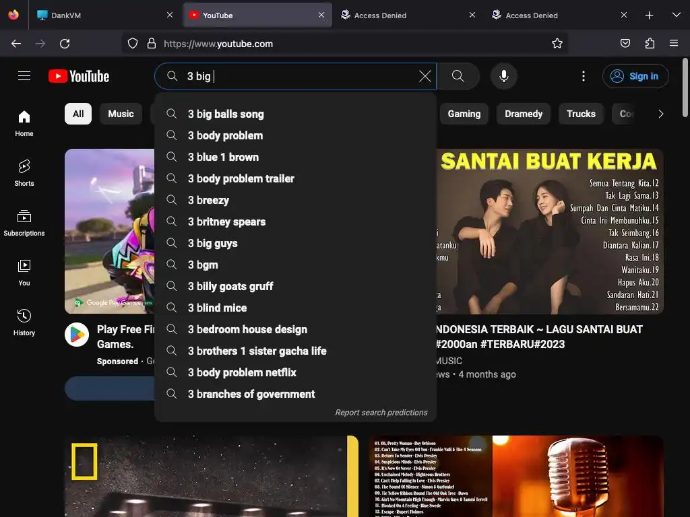Open the vintage microphone oldies playlist thumbnail

pyautogui.click(x=515, y=476)
